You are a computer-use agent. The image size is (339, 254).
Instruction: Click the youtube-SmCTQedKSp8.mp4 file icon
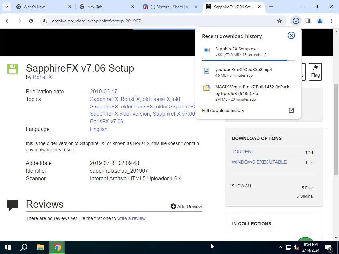pyautogui.click(x=207, y=71)
